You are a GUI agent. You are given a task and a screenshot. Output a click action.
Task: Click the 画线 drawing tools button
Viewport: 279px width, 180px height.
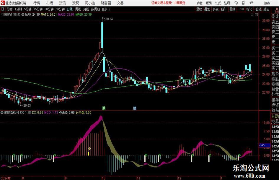[232, 9]
